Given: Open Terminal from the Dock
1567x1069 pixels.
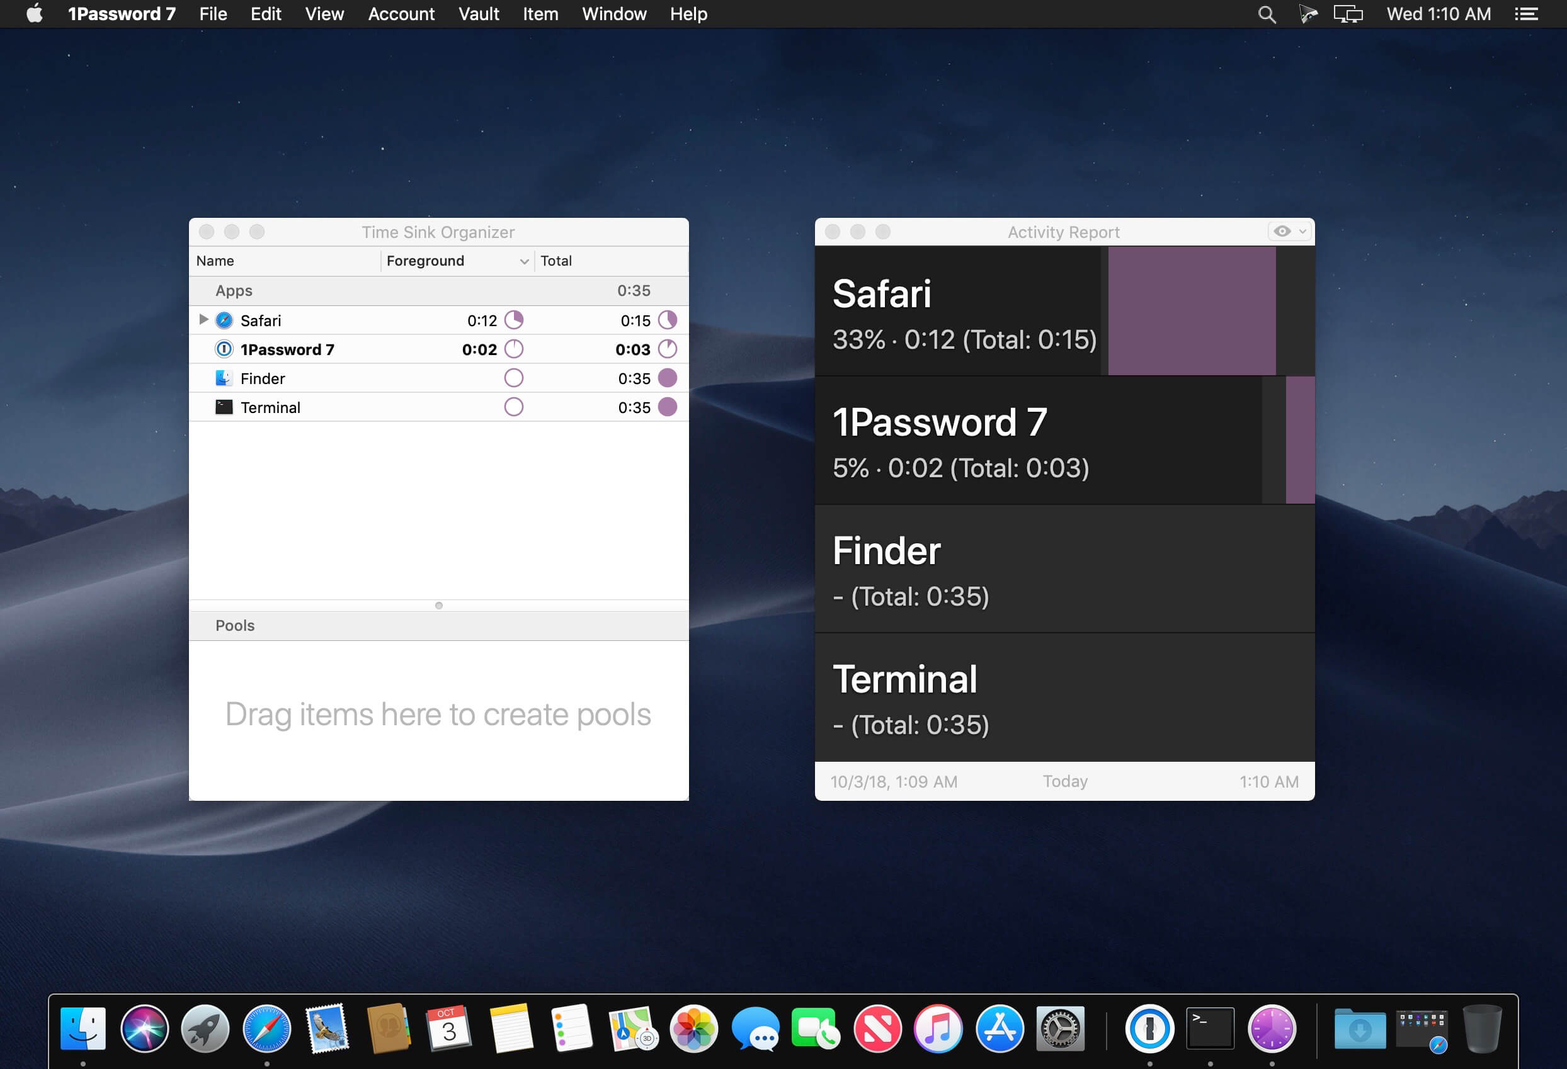Looking at the screenshot, I should point(1211,1029).
